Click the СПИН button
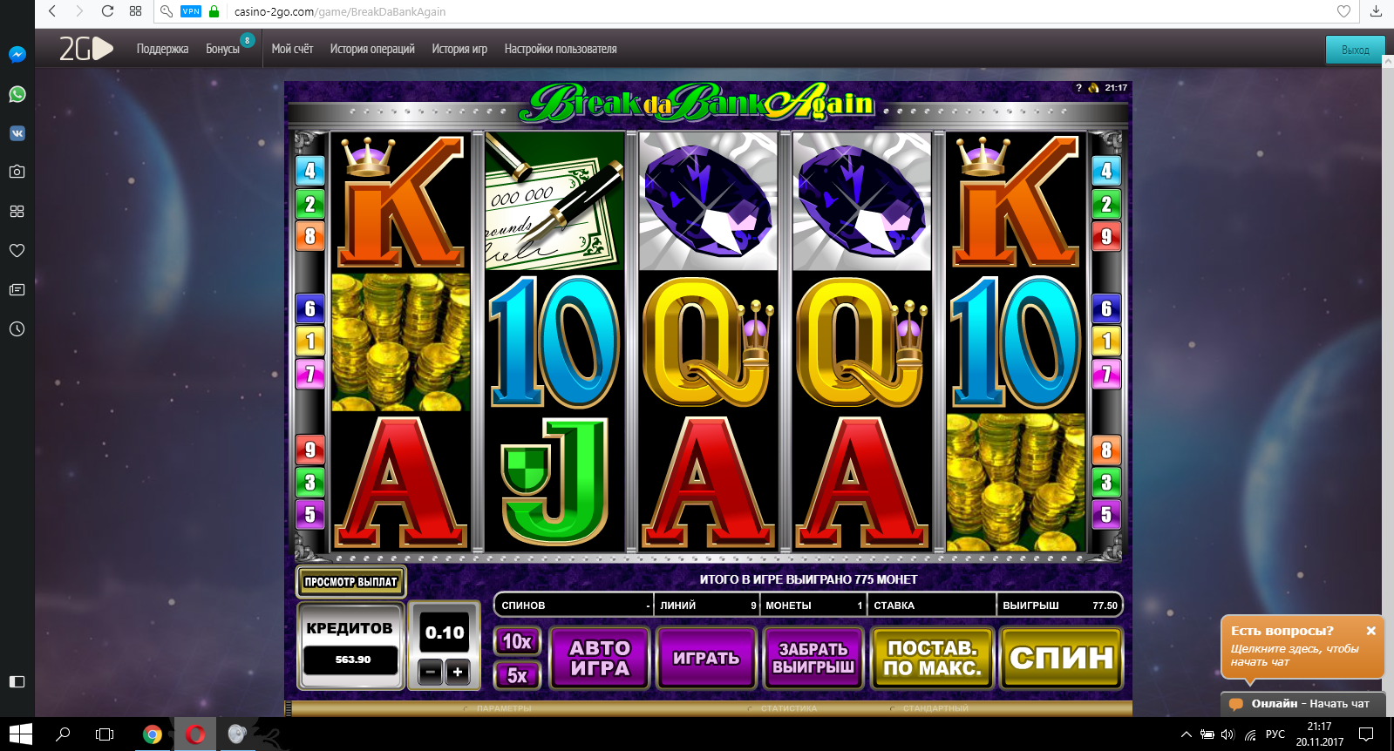This screenshot has width=1394, height=751. coord(1061,658)
